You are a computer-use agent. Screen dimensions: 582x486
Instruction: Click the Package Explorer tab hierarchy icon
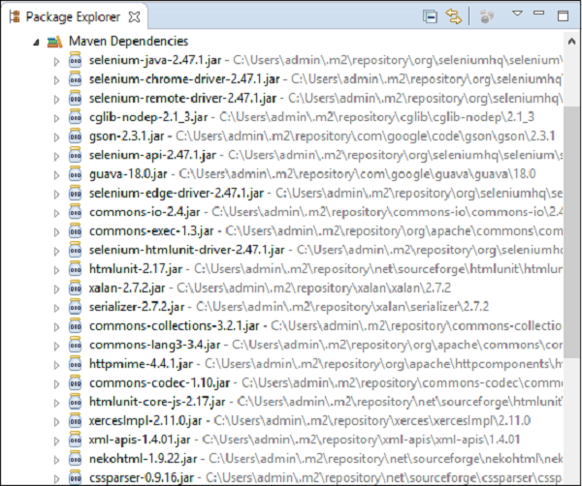coord(15,16)
